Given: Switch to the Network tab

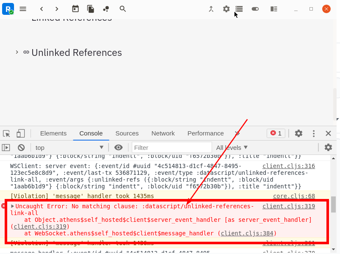Looking at the screenshot, I should pyautogui.click(x=163, y=133).
